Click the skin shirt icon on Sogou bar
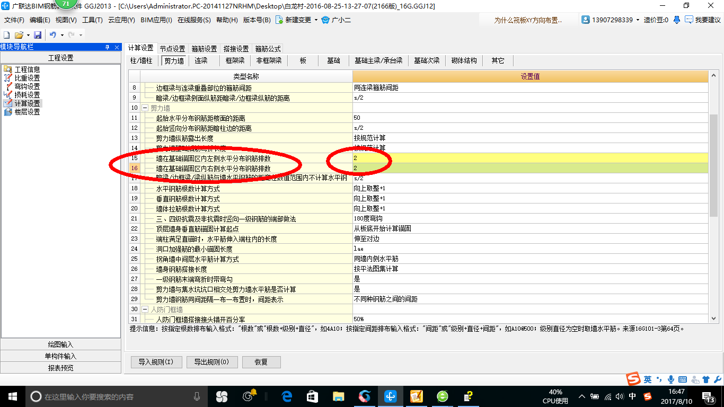The height and width of the screenshot is (407, 724). [x=705, y=379]
